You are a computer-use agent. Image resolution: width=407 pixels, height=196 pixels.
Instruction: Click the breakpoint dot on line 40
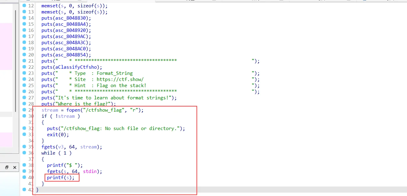click(x=25, y=177)
